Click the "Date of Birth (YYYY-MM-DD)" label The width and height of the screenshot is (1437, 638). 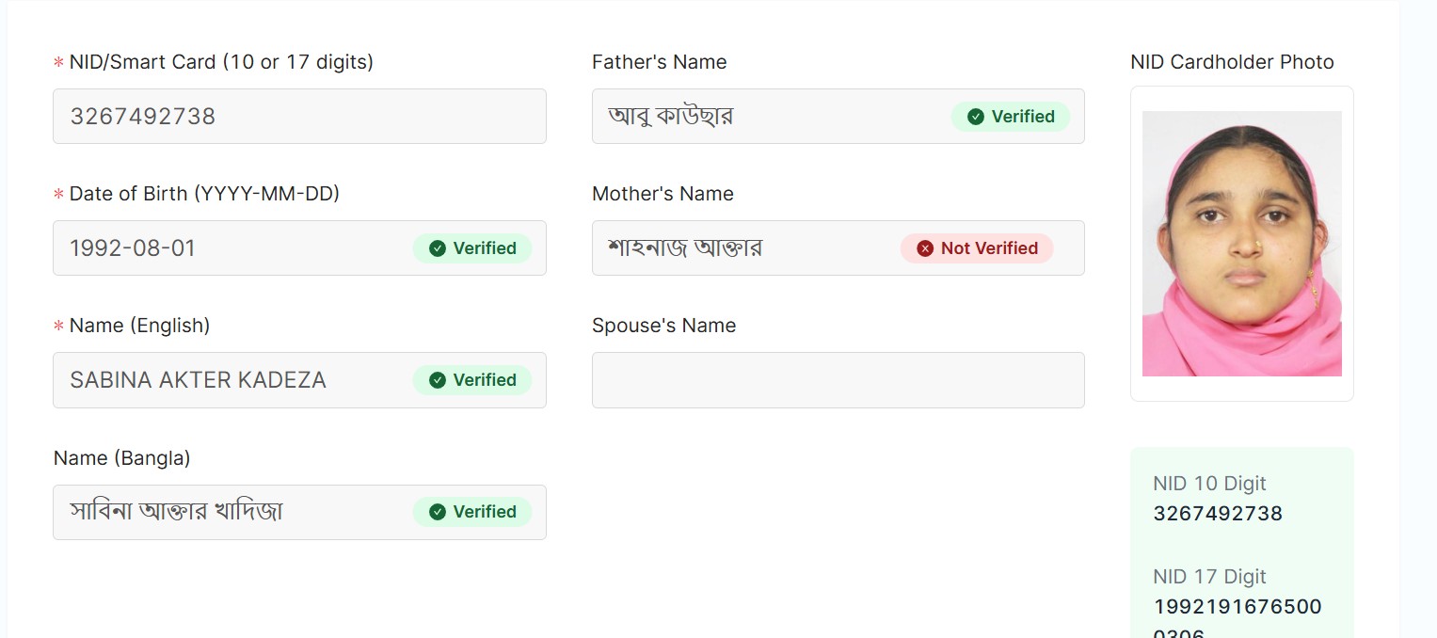coord(204,194)
